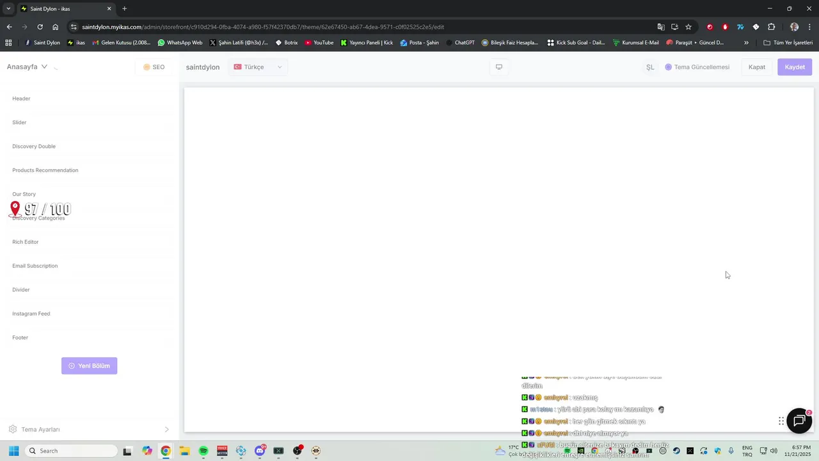This screenshot has height=461, width=819.
Task: Click the saintdylon store name text
Action: (203, 67)
